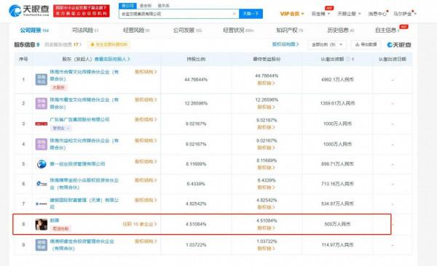Open the row 1 shareholder company name link
Screen dimensions: 437x266
pos(84,75)
